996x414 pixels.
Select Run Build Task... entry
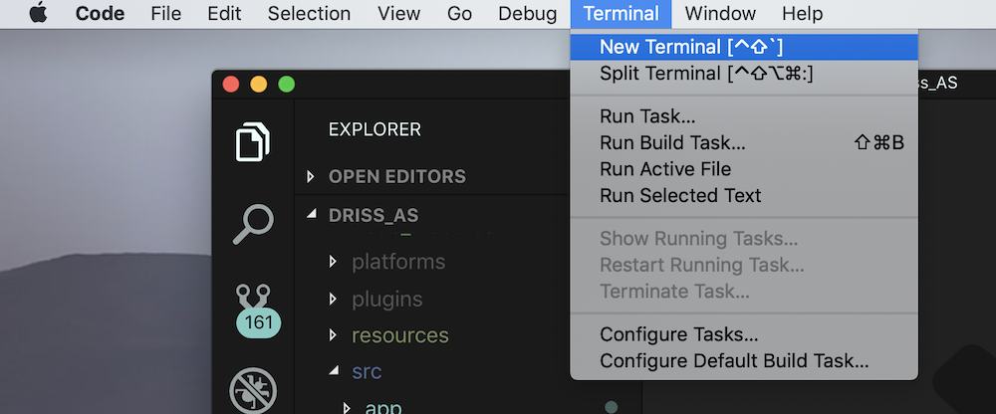744,143
